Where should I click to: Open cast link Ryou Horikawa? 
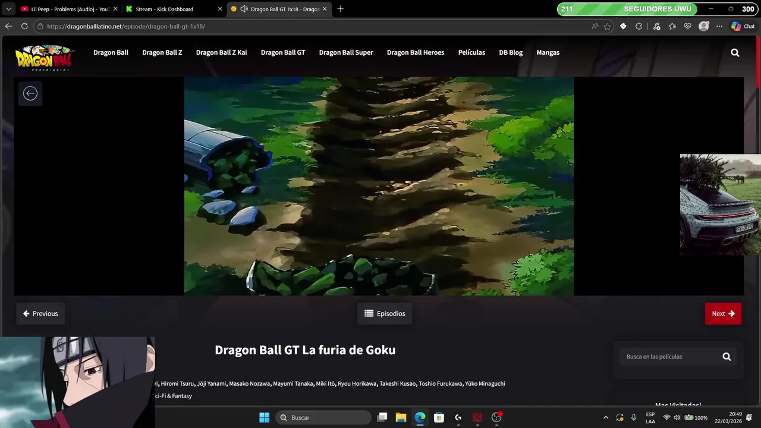(357, 383)
